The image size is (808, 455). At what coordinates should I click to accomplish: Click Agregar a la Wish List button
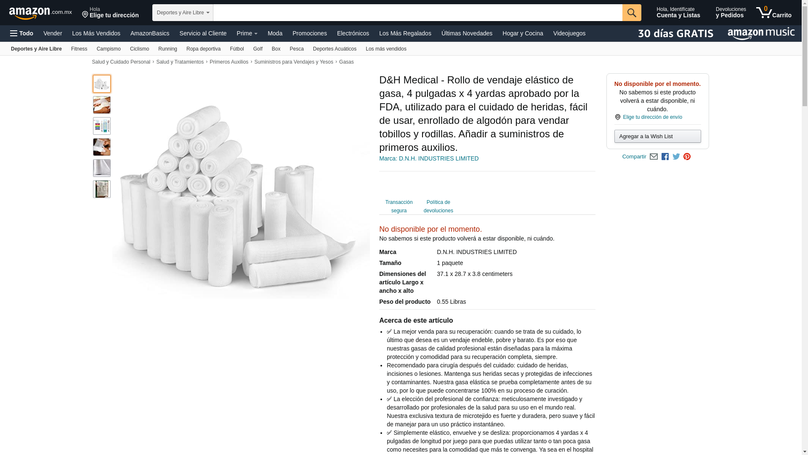(657, 136)
